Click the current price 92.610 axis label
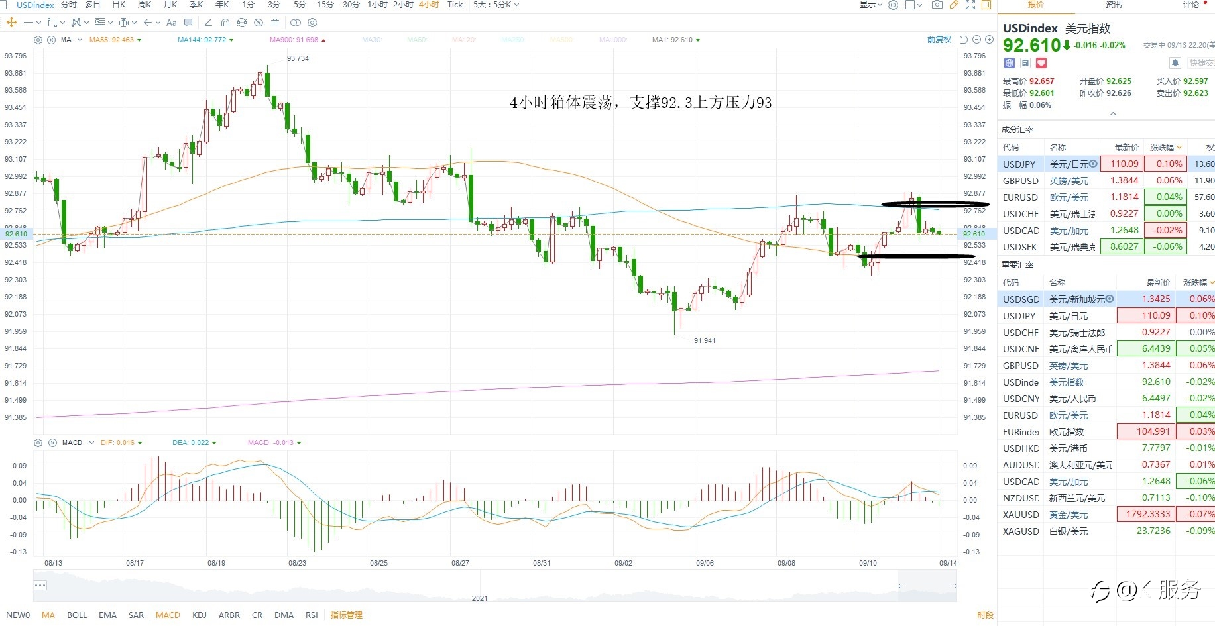1215x626 pixels. pyautogui.click(x=974, y=234)
